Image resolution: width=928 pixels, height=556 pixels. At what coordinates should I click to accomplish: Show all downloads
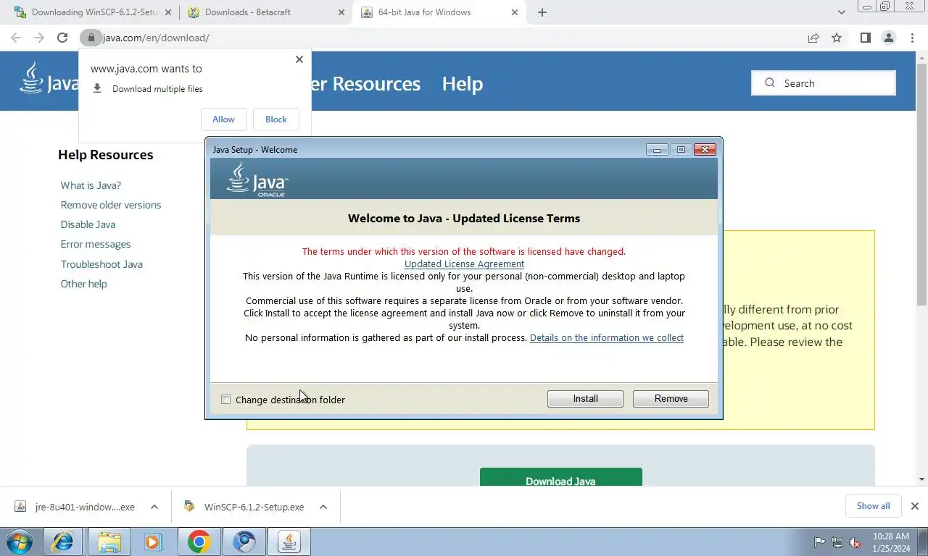[873, 506]
